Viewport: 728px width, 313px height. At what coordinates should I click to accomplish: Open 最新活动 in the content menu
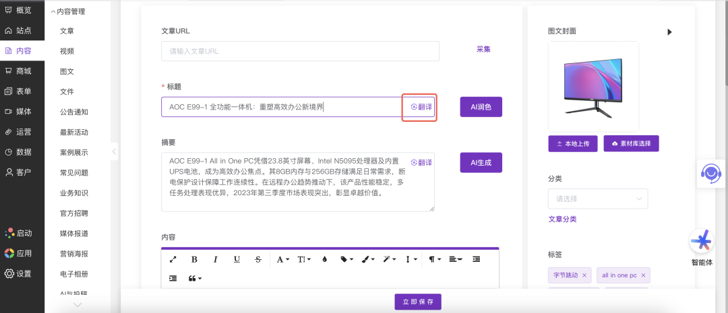(74, 132)
